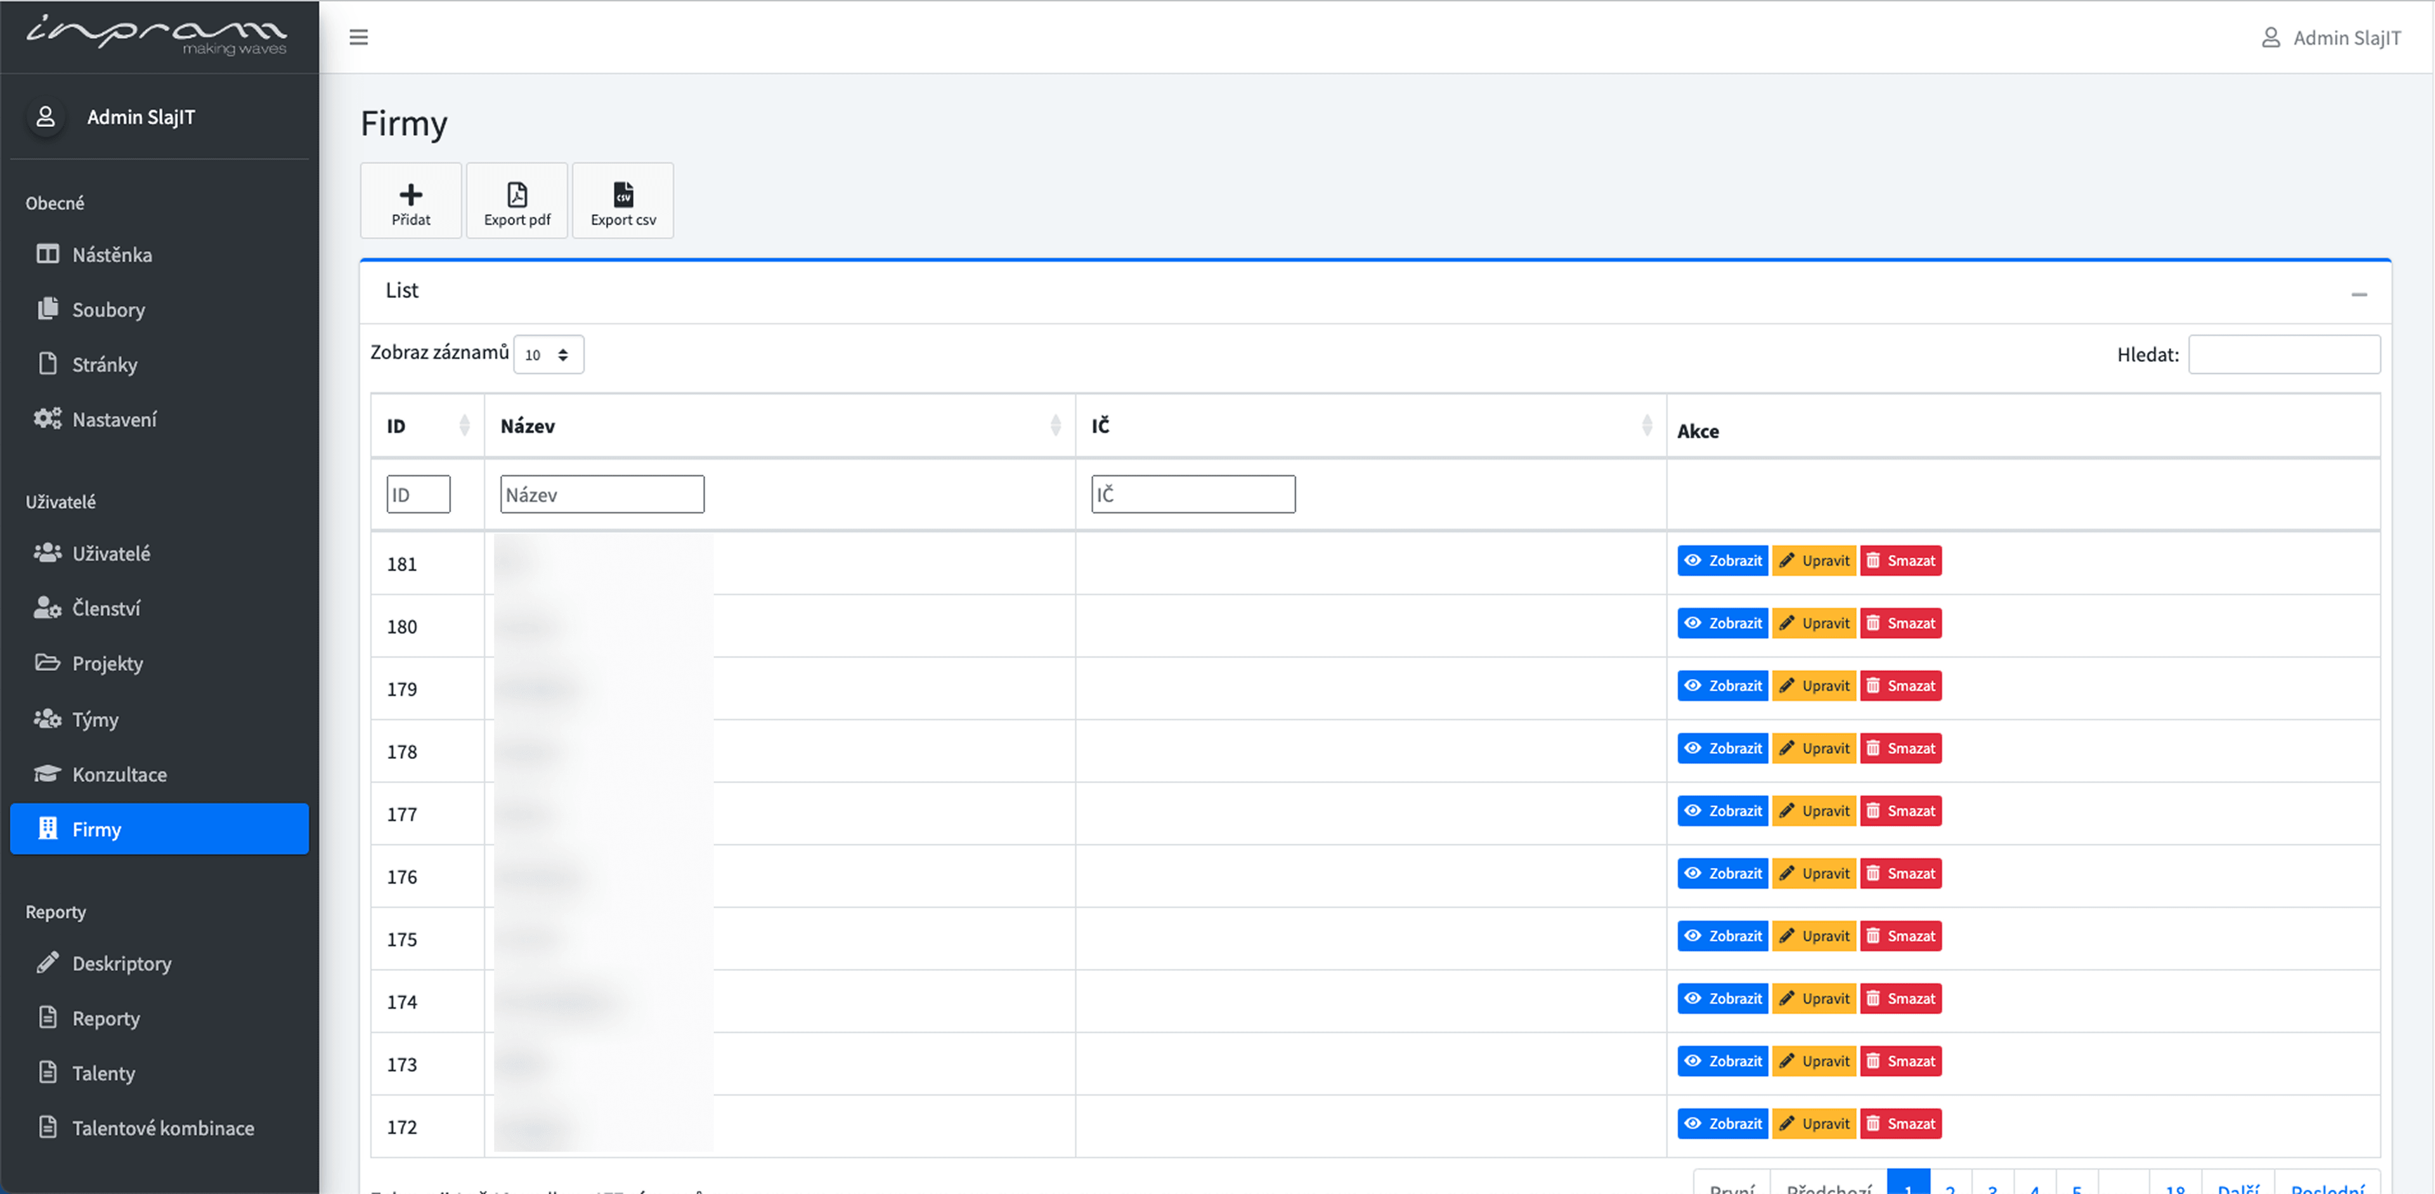Click the Export csv icon button
The image size is (2435, 1194).
(x=622, y=200)
